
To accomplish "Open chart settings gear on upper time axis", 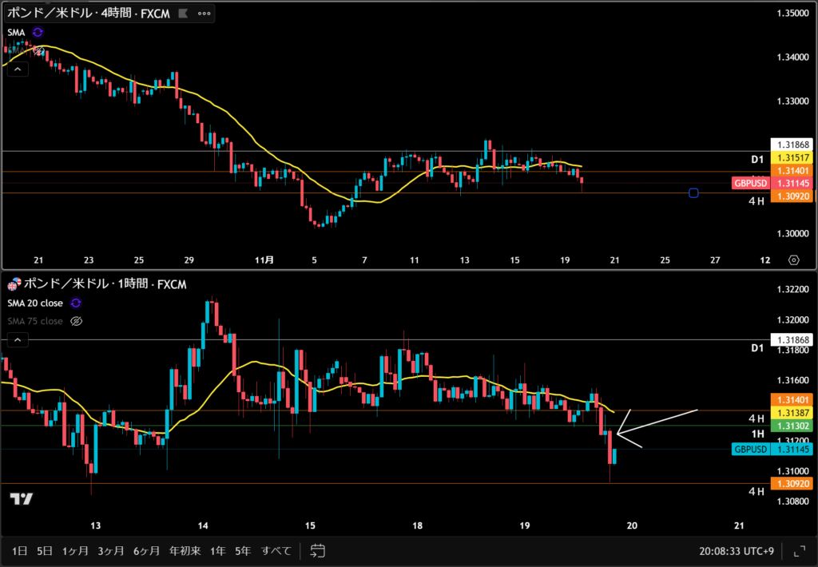I will [793, 260].
